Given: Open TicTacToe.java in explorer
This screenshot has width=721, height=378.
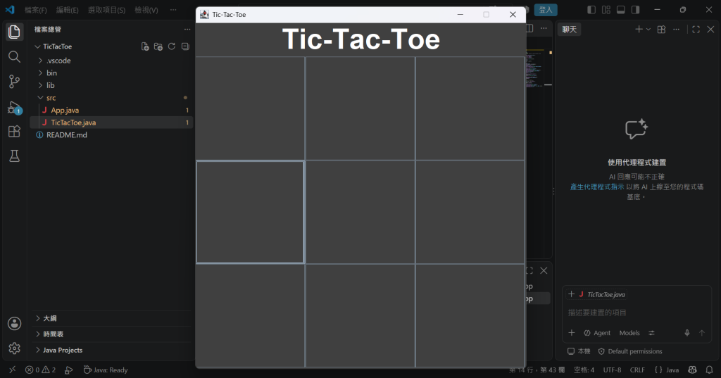Looking at the screenshot, I should coord(111,122).
